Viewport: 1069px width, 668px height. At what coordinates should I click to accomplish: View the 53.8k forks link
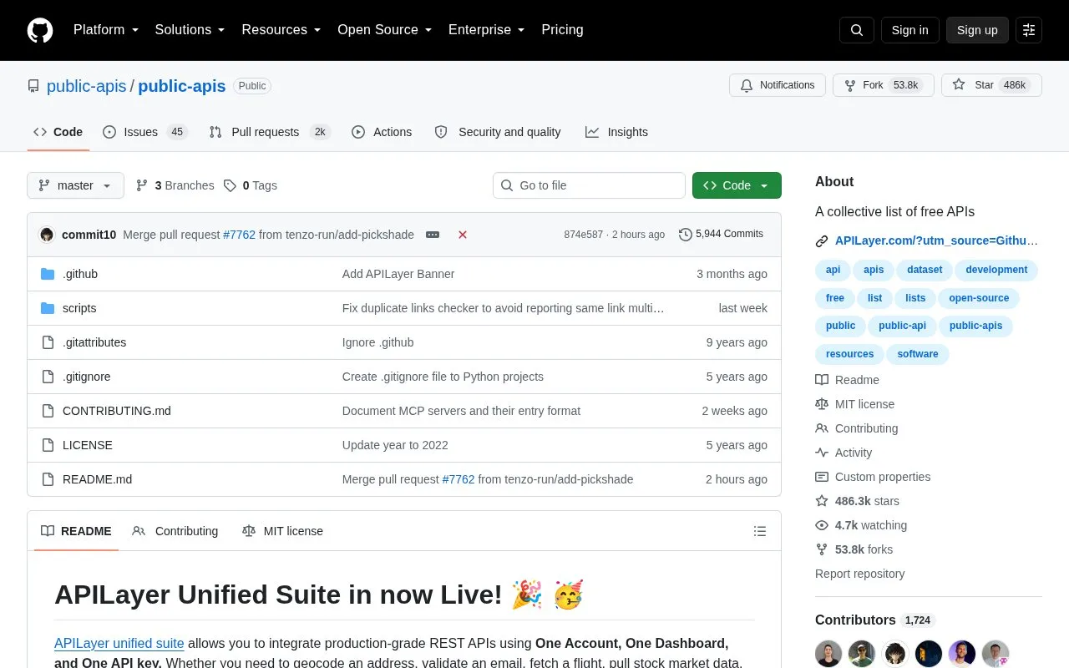click(x=854, y=549)
